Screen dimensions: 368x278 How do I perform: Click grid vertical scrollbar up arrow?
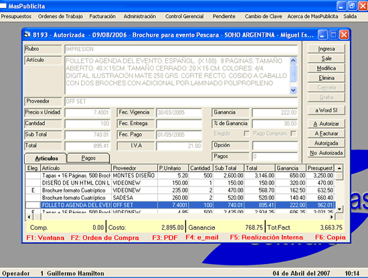[339, 168]
